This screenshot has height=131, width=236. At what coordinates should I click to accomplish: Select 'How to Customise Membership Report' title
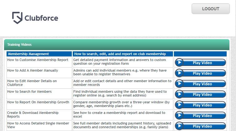pos(38,60)
